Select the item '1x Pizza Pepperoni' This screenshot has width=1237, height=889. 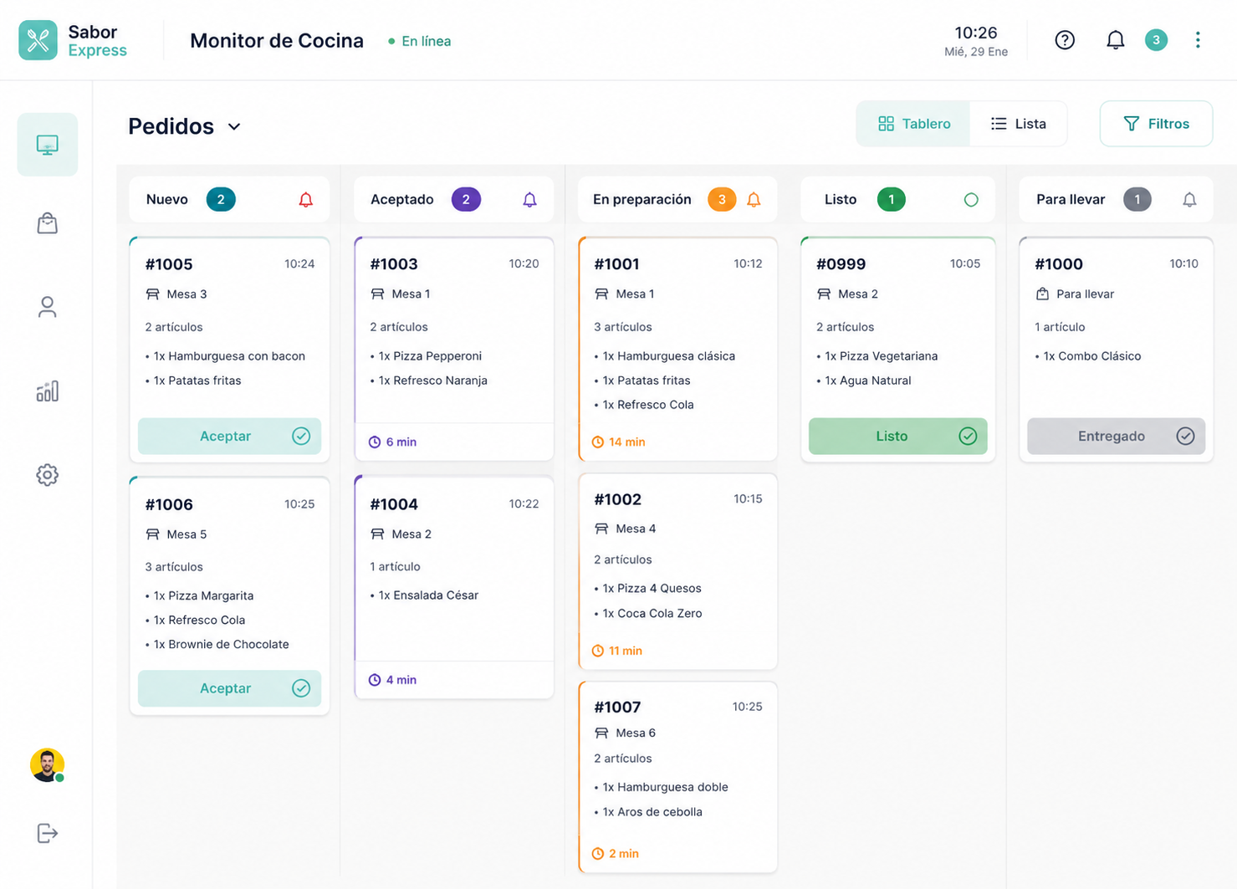430,356
